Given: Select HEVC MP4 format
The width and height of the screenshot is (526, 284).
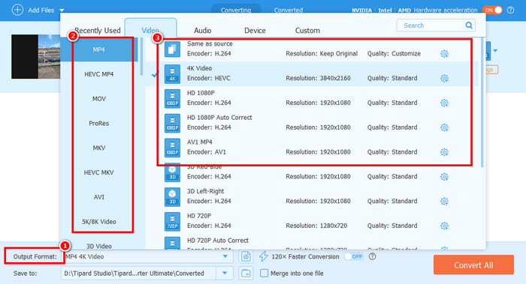Looking at the screenshot, I should coord(98,74).
